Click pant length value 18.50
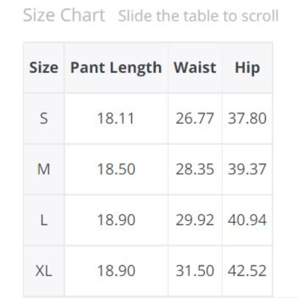 116,169
